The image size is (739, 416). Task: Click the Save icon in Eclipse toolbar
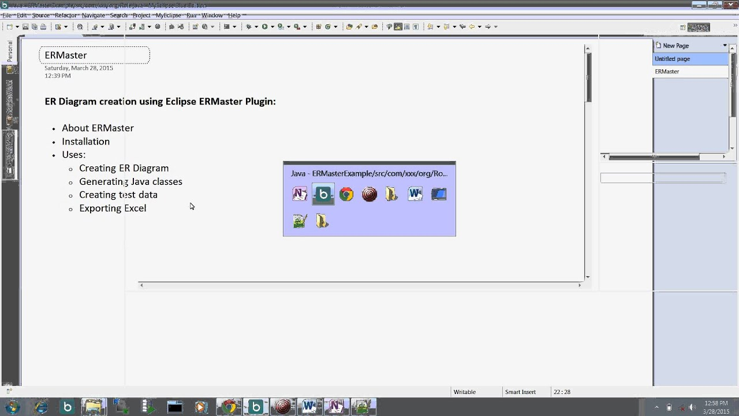[25, 27]
